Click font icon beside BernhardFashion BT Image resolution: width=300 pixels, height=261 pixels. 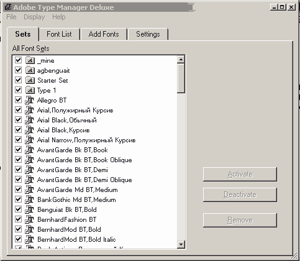[29, 219]
